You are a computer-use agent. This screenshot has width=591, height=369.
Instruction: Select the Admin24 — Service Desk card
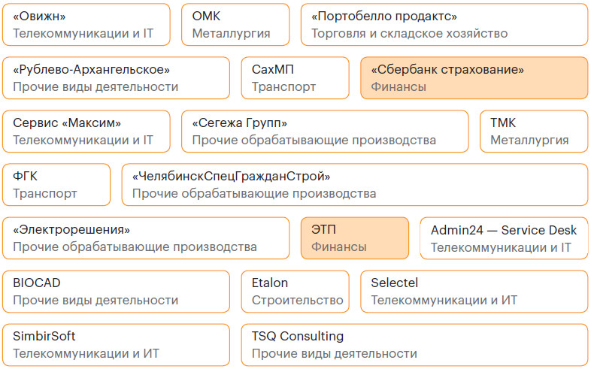tap(503, 238)
